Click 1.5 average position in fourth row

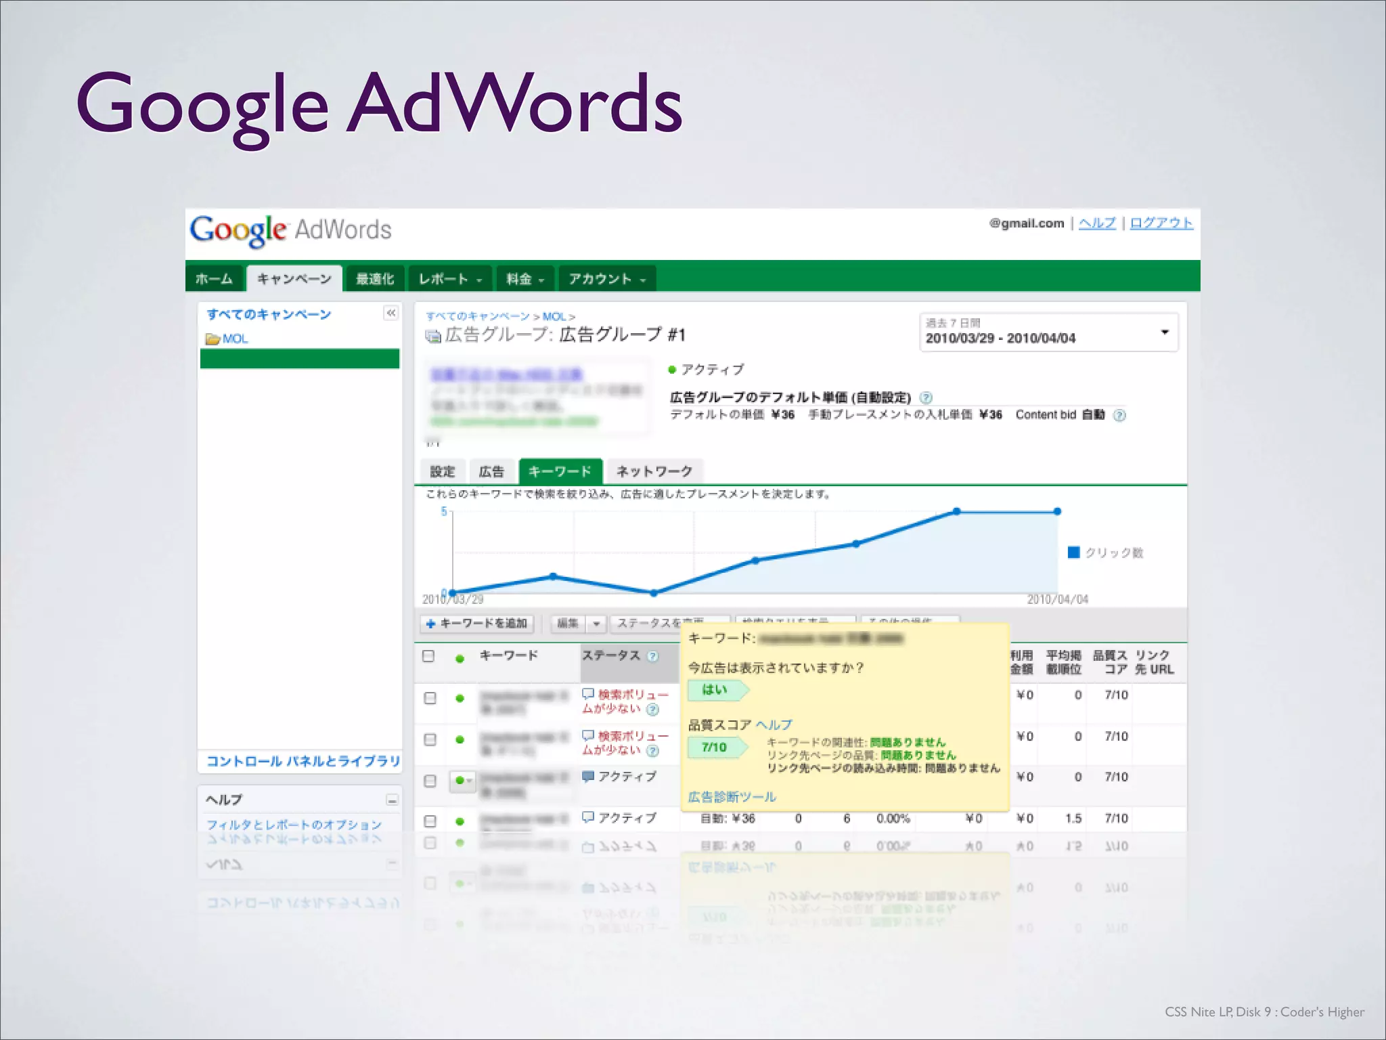[1073, 819]
